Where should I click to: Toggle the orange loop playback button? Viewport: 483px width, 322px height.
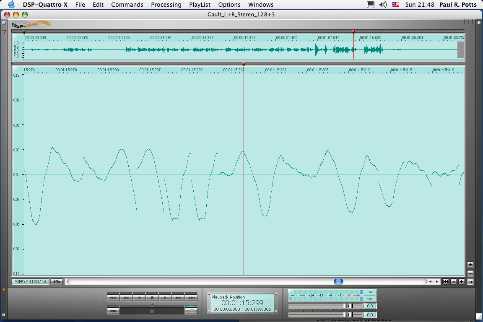click(191, 311)
